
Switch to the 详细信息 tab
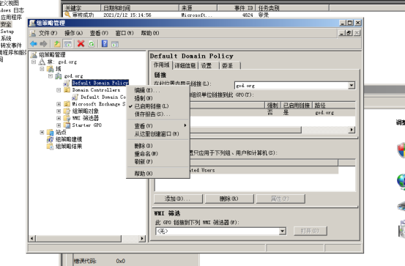click(x=185, y=66)
